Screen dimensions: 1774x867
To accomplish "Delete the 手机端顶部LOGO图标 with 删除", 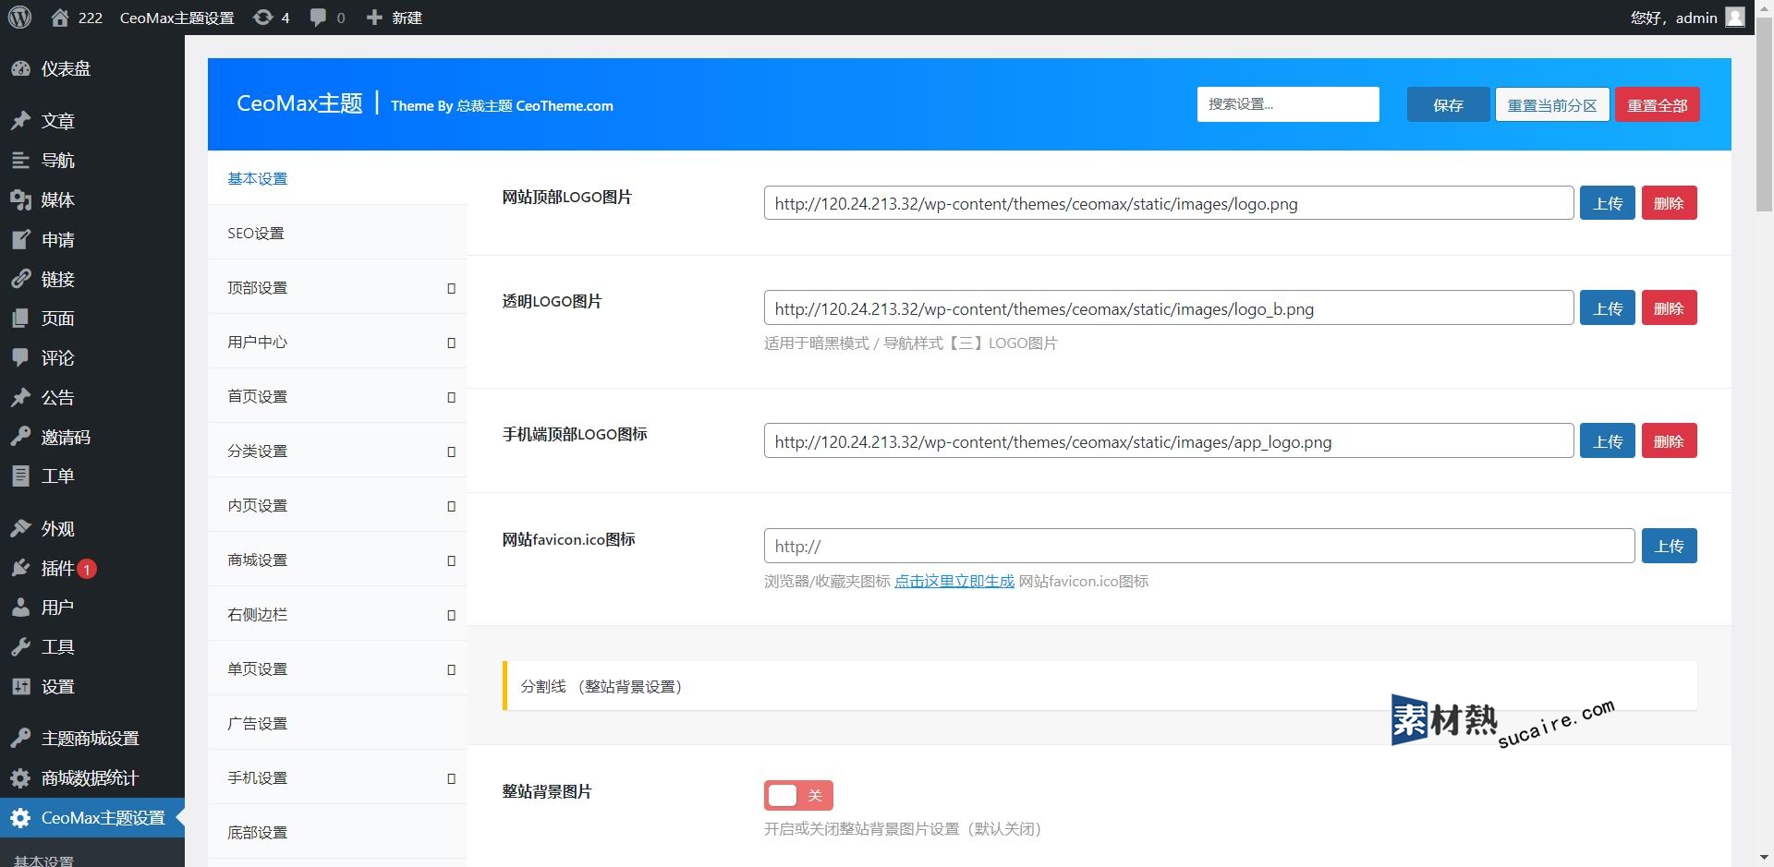I will (x=1669, y=441).
